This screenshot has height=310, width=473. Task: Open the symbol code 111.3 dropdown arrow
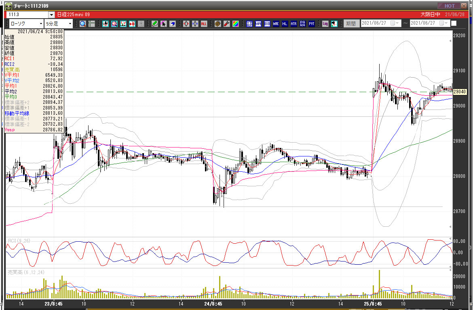point(52,15)
